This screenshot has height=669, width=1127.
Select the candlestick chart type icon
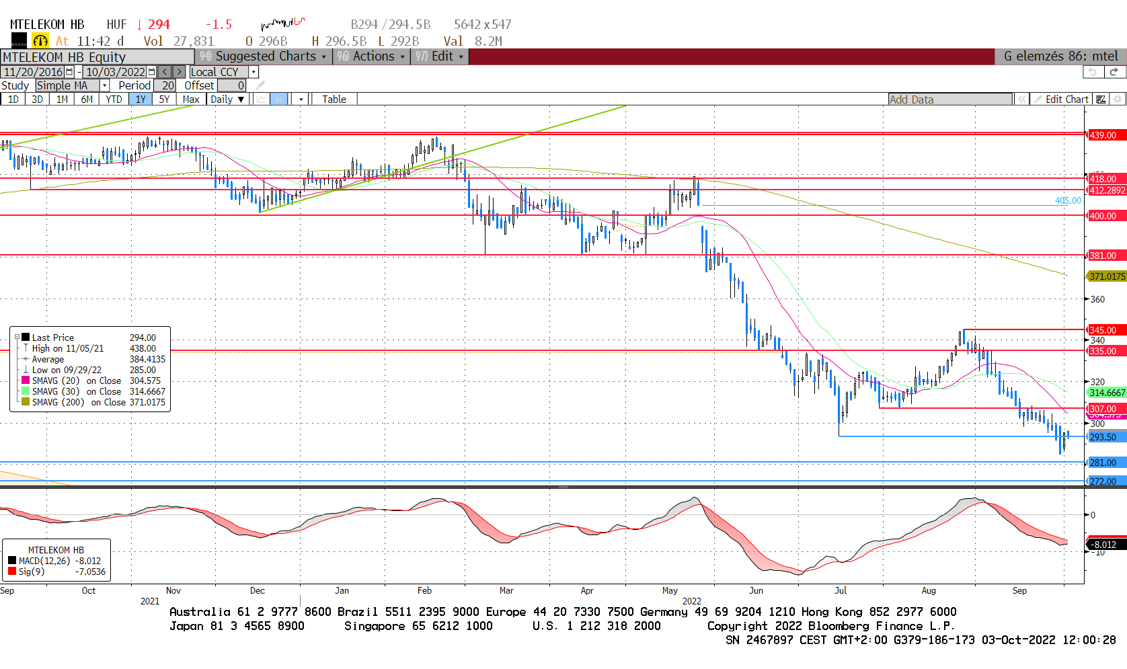click(279, 99)
